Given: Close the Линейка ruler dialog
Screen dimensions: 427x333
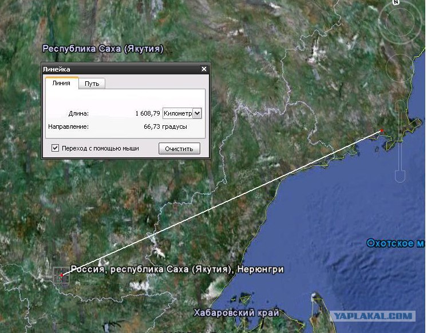Looking at the screenshot, I should click(x=204, y=69).
